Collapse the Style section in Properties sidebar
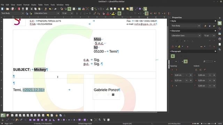The width and height of the screenshot is (223, 125). point(170,21)
